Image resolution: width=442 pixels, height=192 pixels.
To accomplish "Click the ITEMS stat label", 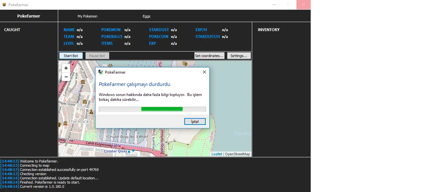I will click(107, 43).
